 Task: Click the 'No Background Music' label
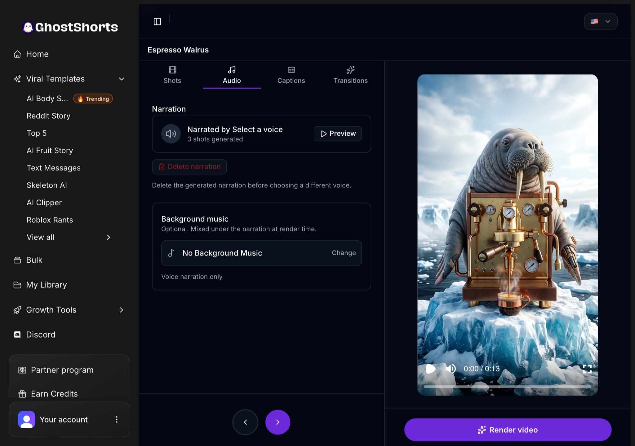pos(222,253)
